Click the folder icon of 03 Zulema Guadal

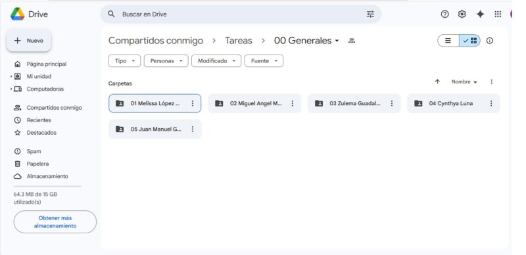point(319,103)
